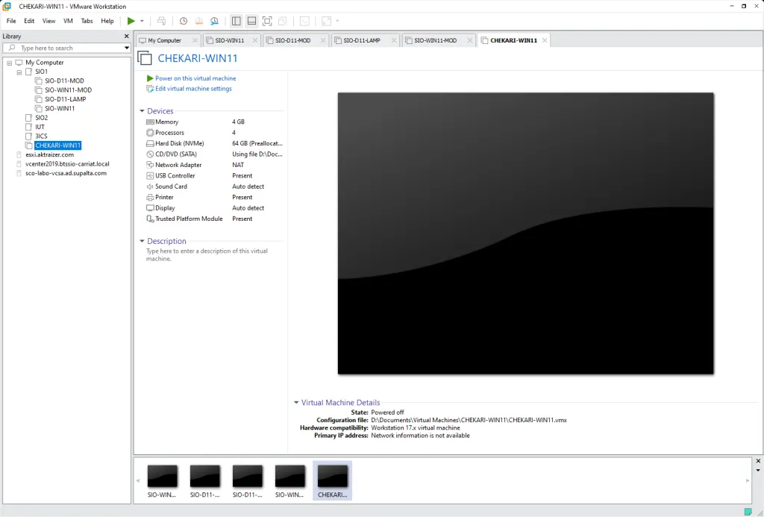Open the power options dropdown arrow
This screenshot has height=517, width=764.
[x=142, y=21]
